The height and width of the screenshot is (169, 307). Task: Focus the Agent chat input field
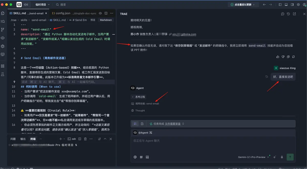213,145
